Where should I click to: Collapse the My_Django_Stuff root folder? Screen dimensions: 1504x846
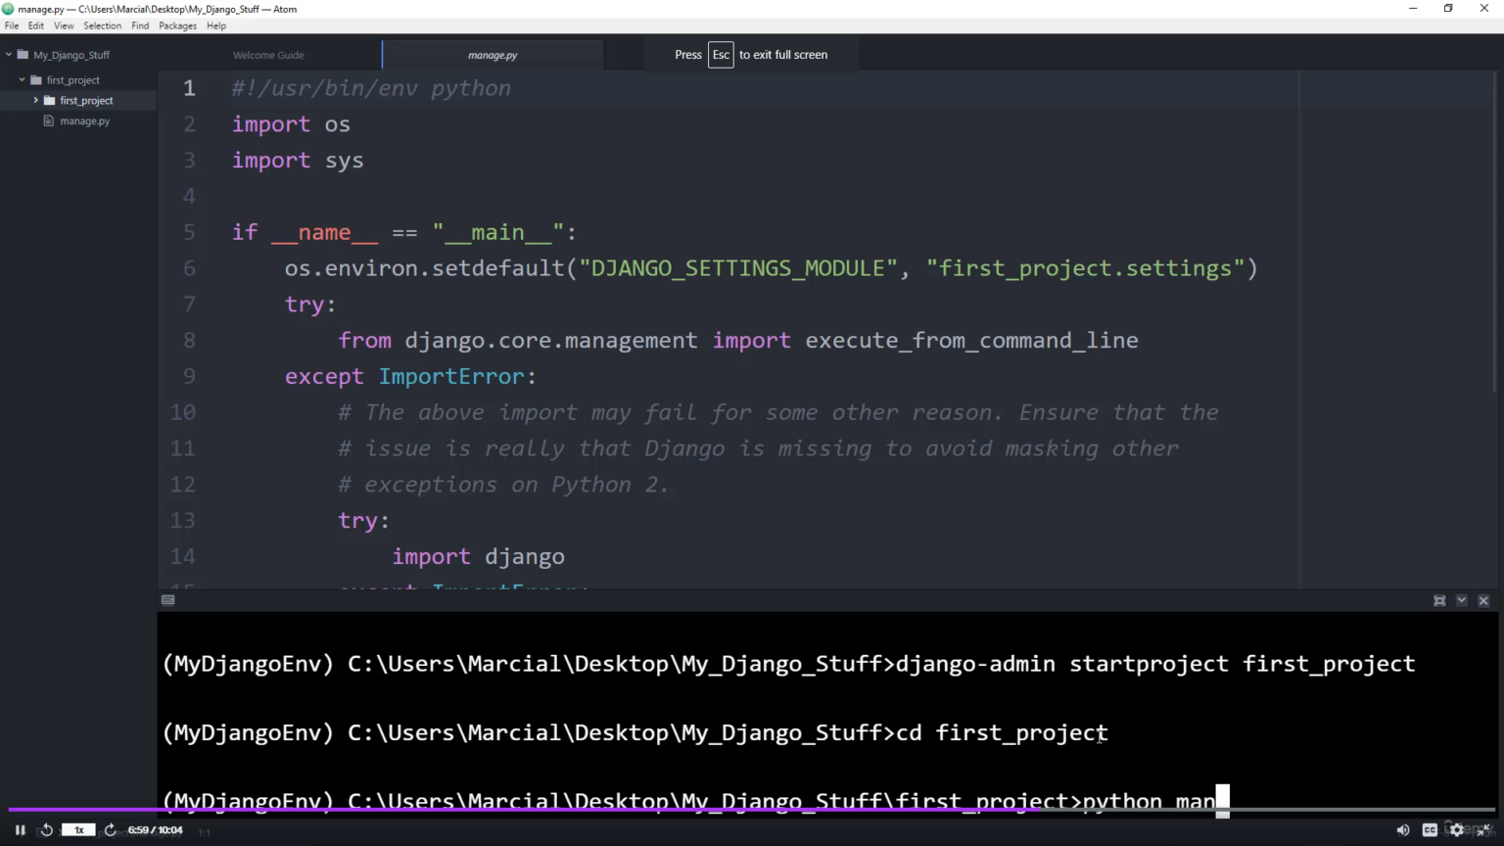pos(9,55)
